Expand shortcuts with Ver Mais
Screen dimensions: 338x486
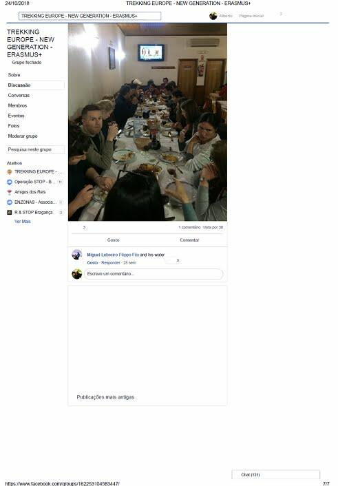22,222
